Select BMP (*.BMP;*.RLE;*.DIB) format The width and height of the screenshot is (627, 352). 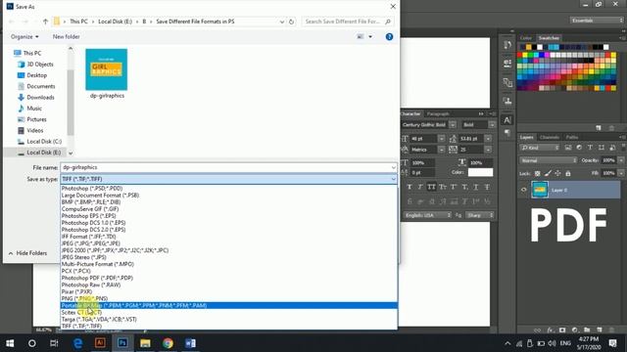(229, 202)
